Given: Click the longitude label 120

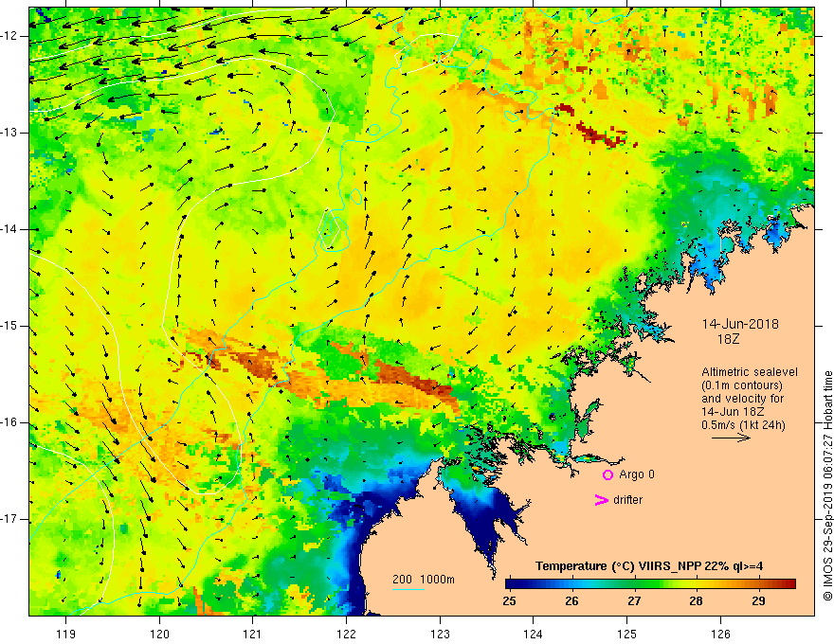Looking at the screenshot, I should pyautogui.click(x=159, y=634).
